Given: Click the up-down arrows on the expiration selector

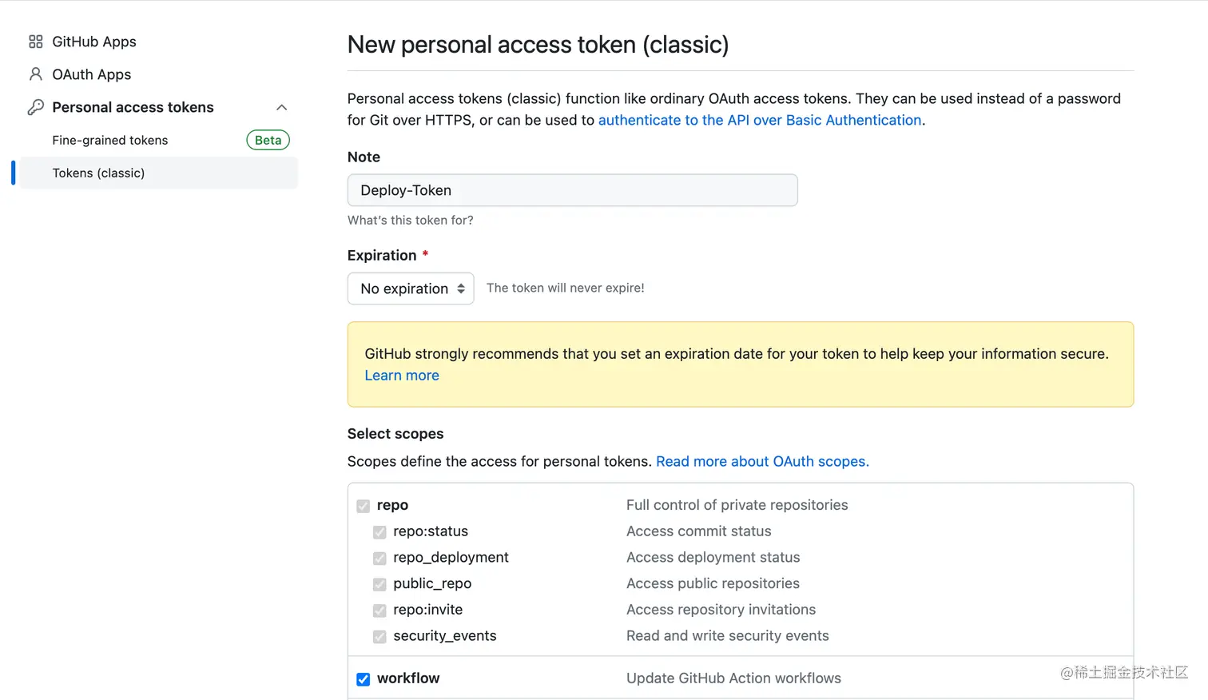Looking at the screenshot, I should tap(461, 288).
